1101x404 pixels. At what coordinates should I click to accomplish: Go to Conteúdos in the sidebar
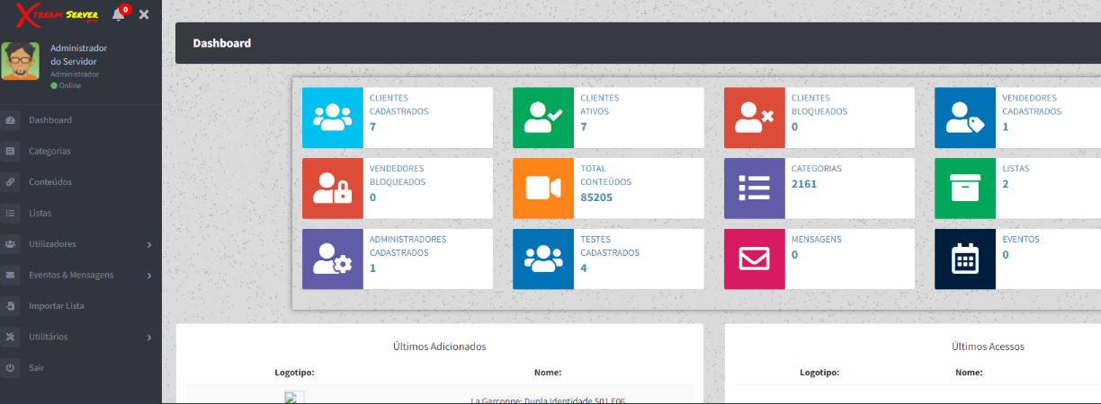pyautogui.click(x=50, y=181)
